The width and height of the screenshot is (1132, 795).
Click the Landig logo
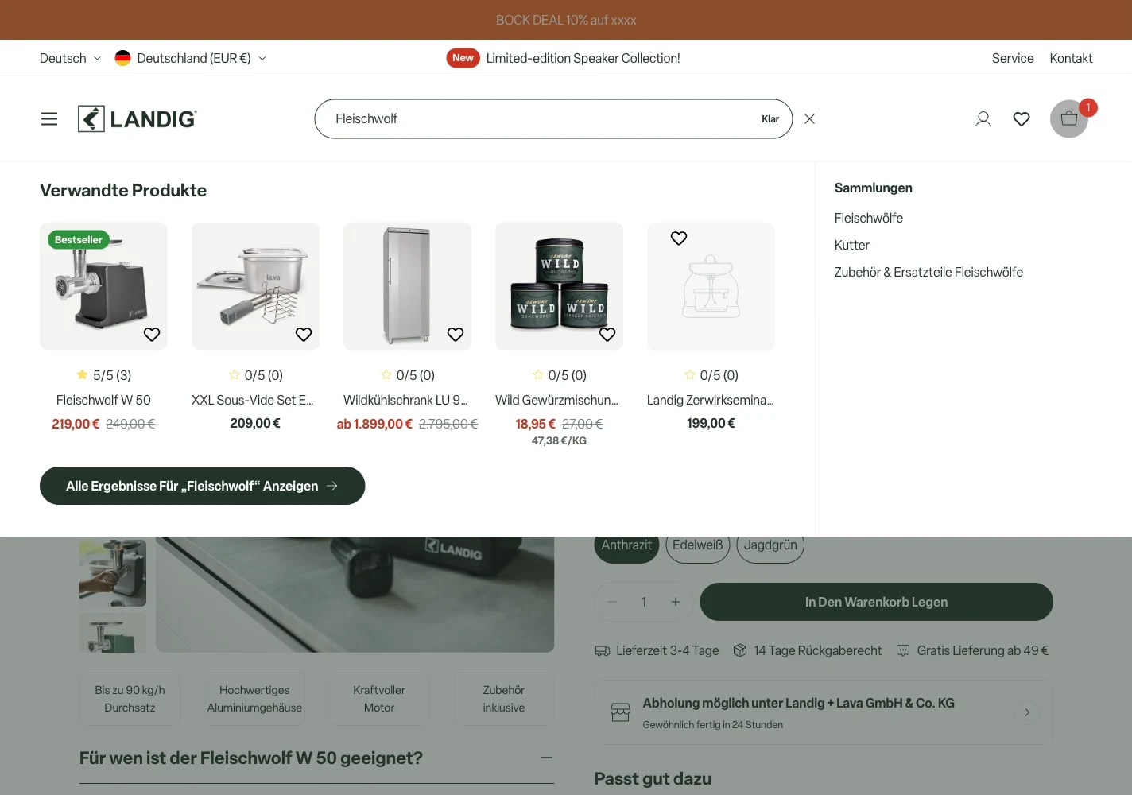tap(138, 119)
